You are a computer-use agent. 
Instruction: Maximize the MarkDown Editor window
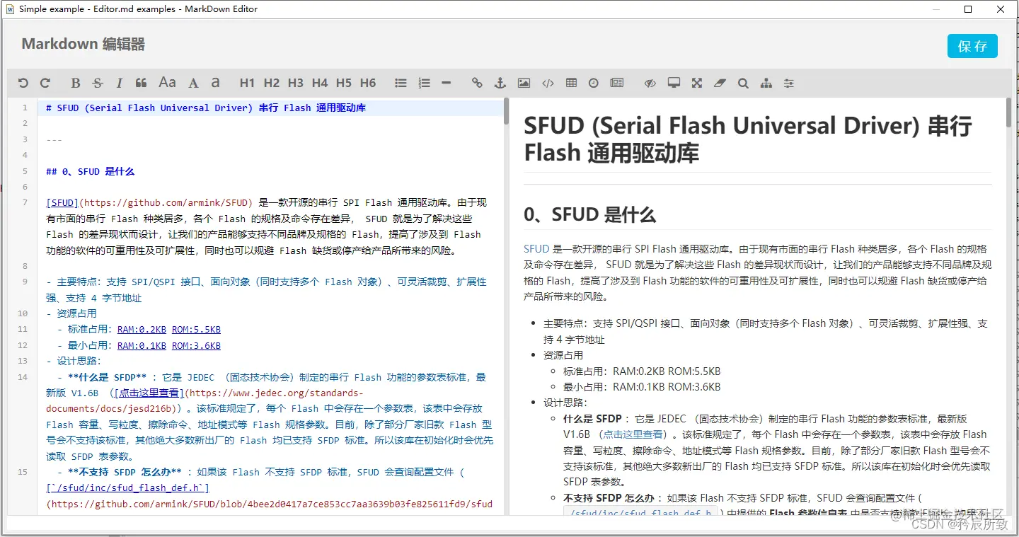pyautogui.click(x=968, y=9)
